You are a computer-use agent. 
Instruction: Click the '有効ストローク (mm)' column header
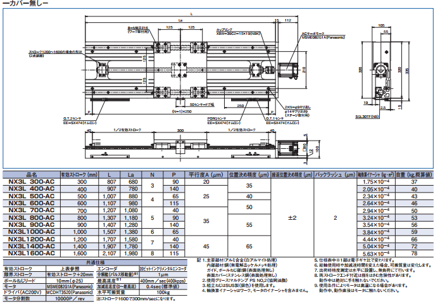click(79, 175)
